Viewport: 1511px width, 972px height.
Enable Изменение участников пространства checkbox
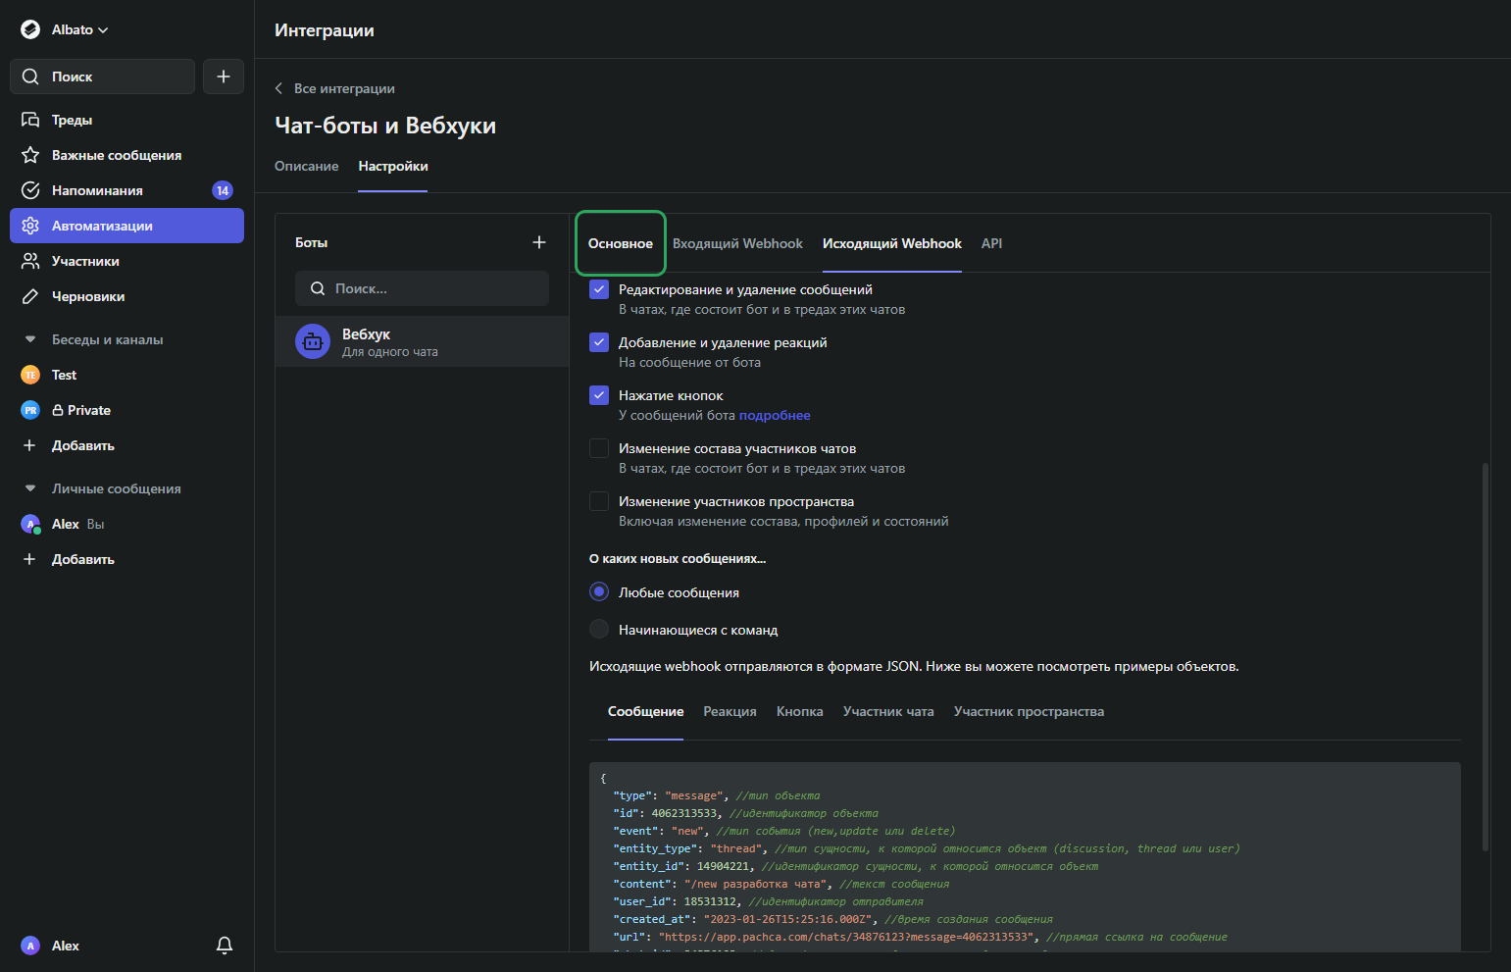click(599, 501)
